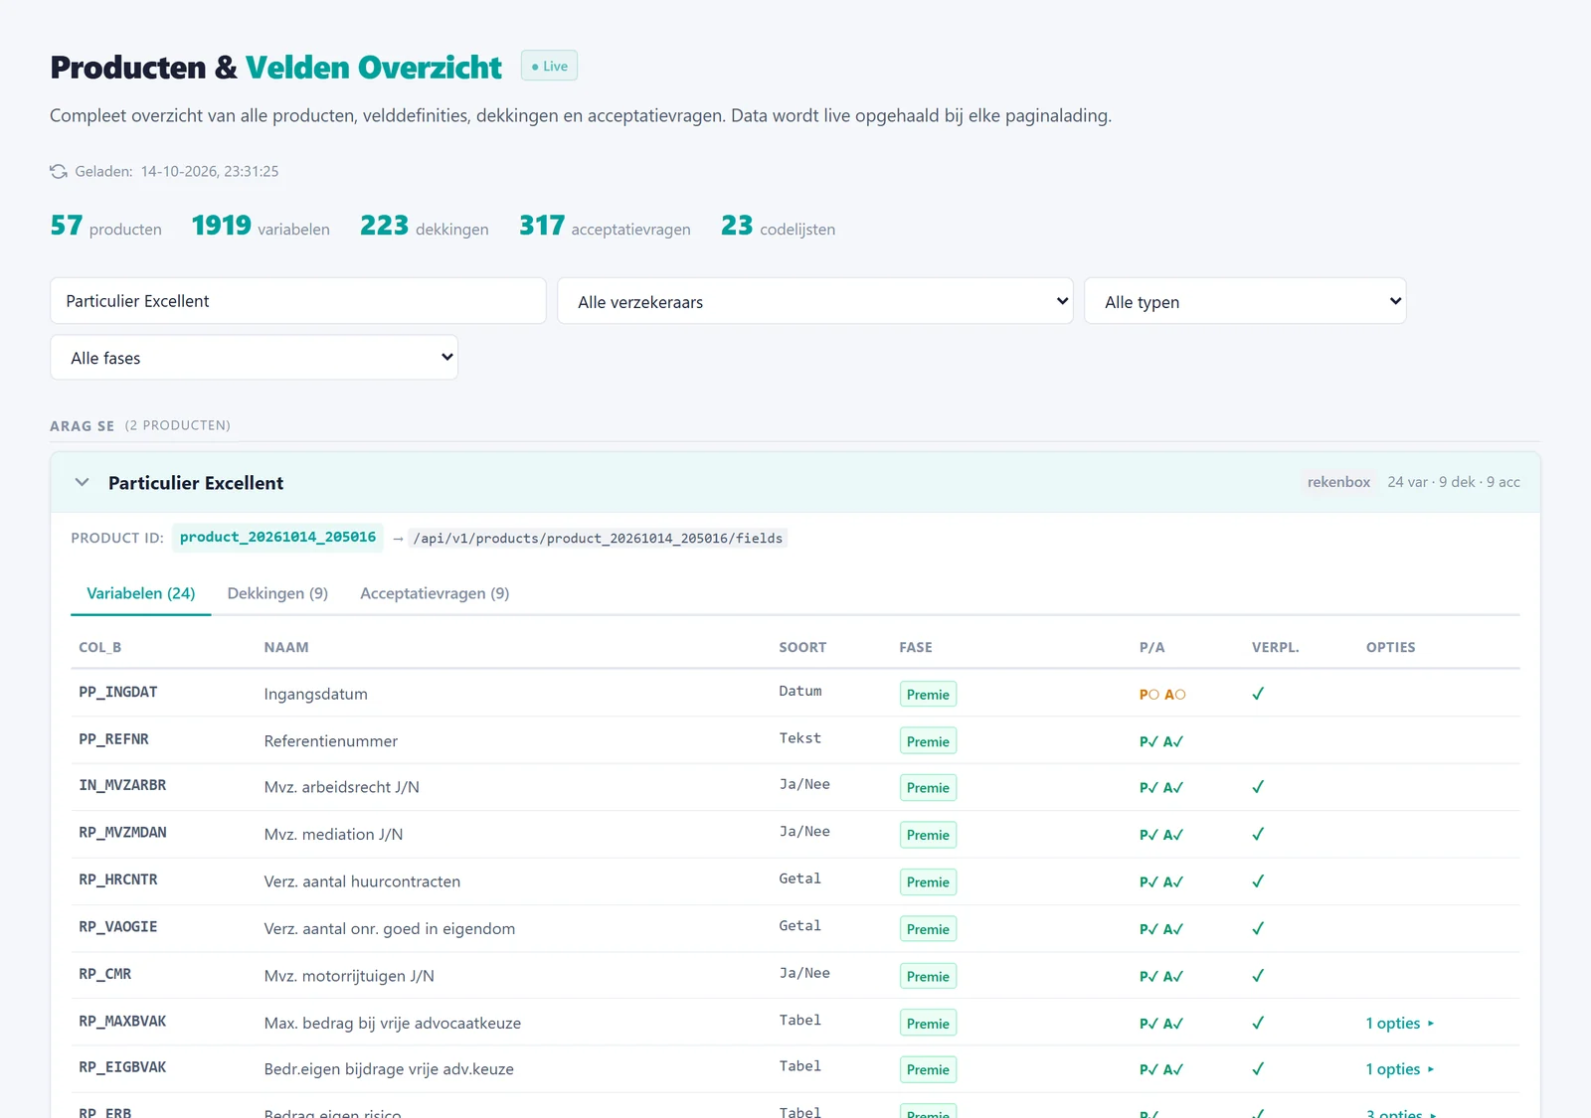The width and height of the screenshot is (1591, 1118).
Task: Click the Premie badge in RP_CMR row
Action: (928, 976)
